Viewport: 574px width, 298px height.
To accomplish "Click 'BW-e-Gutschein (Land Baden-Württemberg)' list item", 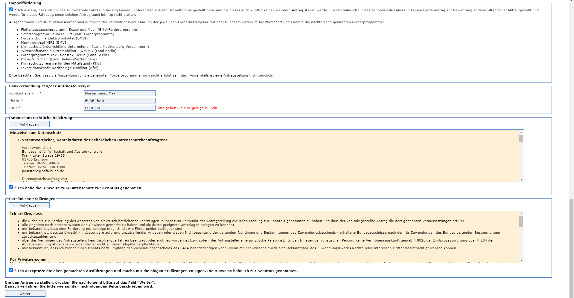I will 59,59.
